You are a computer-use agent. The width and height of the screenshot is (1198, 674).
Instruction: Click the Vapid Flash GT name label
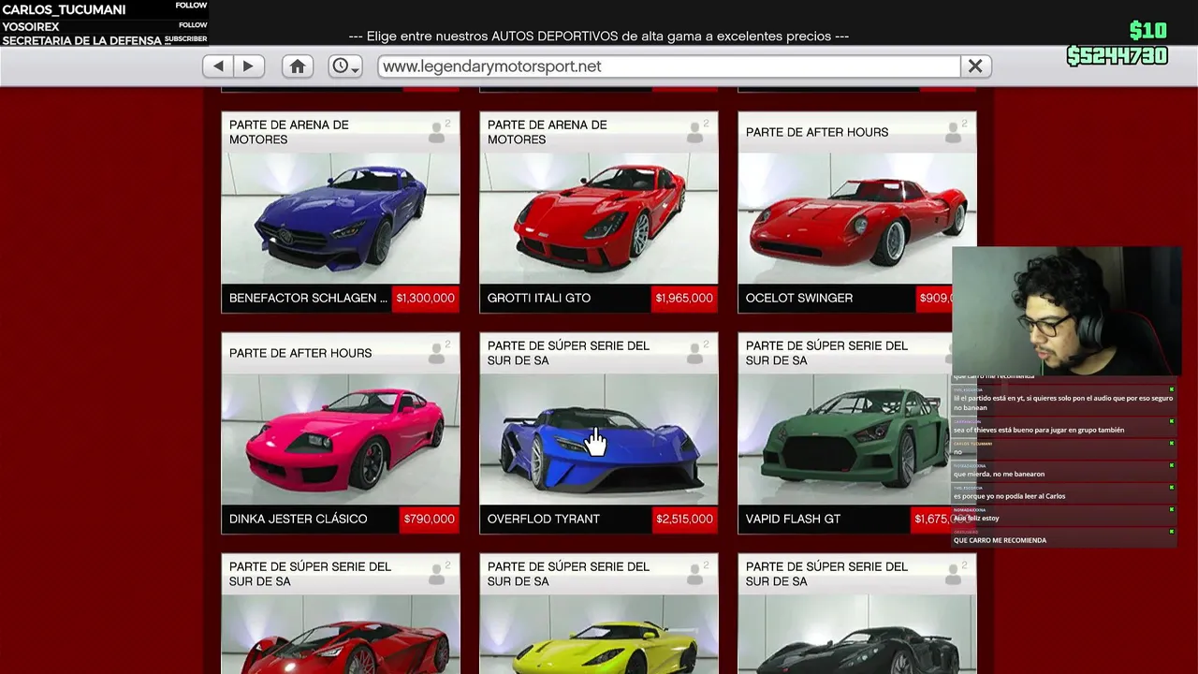pyautogui.click(x=793, y=520)
